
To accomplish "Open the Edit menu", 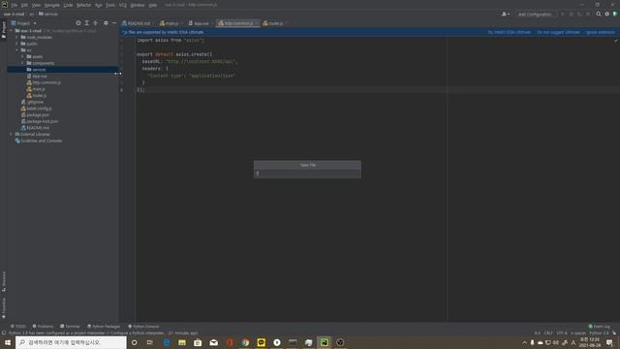I will click(x=24, y=5).
